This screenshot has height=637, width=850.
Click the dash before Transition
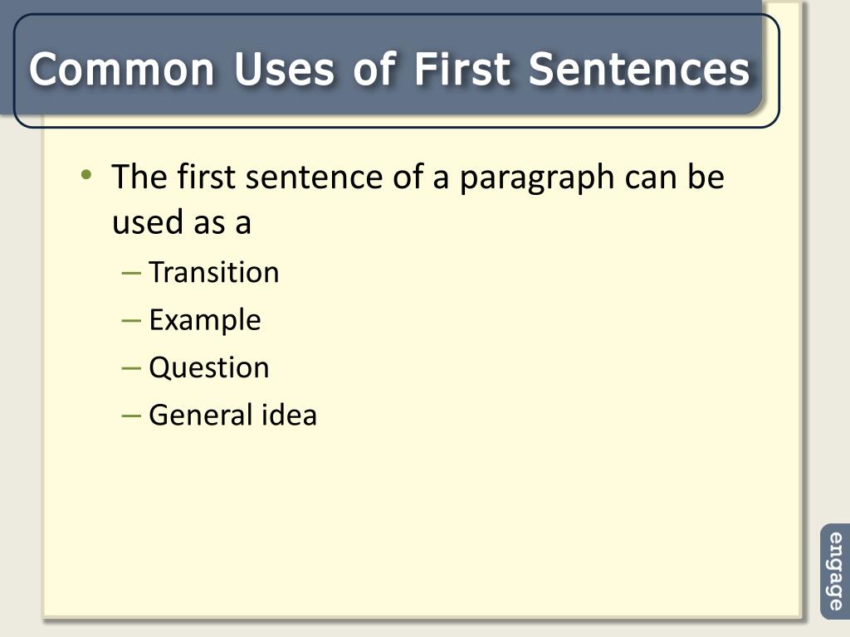tap(131, 273)
